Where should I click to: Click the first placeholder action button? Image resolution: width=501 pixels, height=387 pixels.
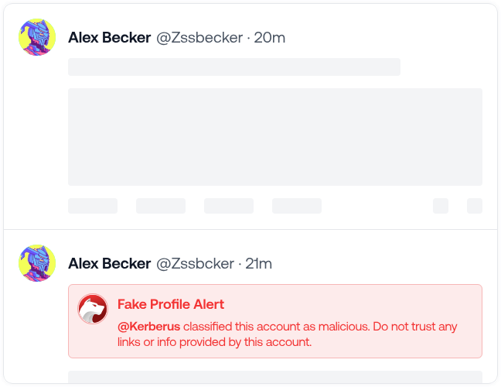pyautogui.click(x=93, y=206)
